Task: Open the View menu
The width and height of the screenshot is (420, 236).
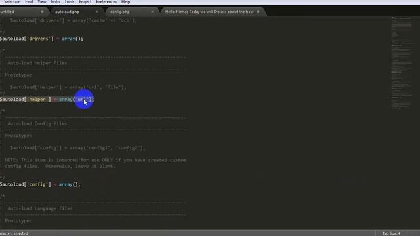Action: pyautogui.click(x=42, y=2)
